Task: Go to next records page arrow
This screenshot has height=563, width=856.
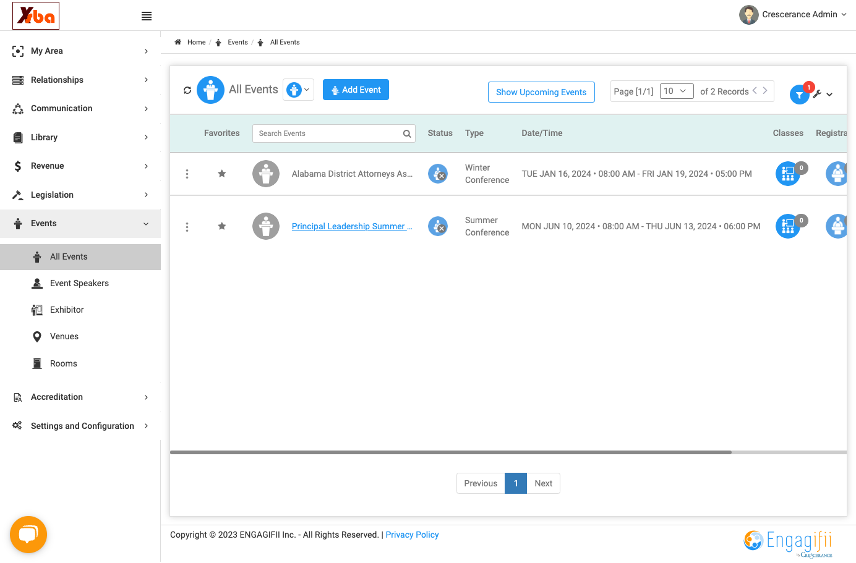Action: 765,90
